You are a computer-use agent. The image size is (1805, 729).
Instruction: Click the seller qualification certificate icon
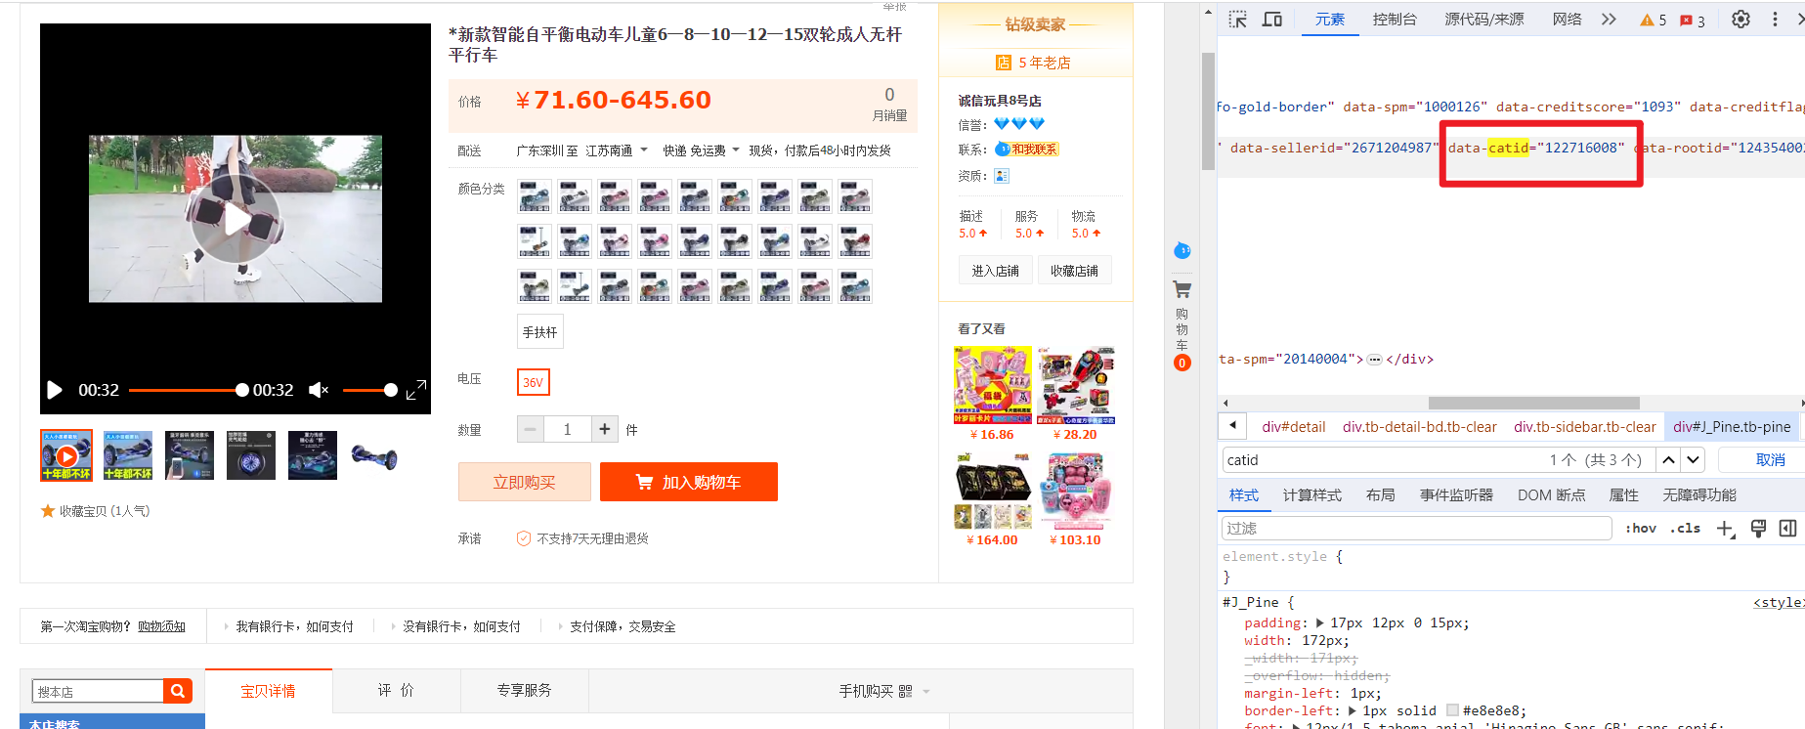(x=1002, y=176)
